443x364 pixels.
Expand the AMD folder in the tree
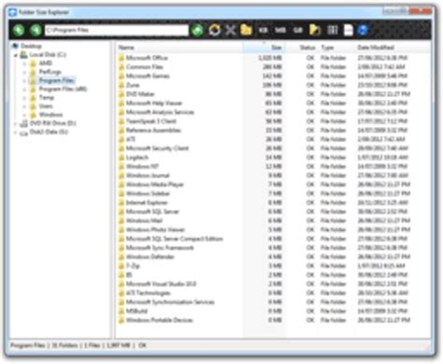(x=24, y=63)
